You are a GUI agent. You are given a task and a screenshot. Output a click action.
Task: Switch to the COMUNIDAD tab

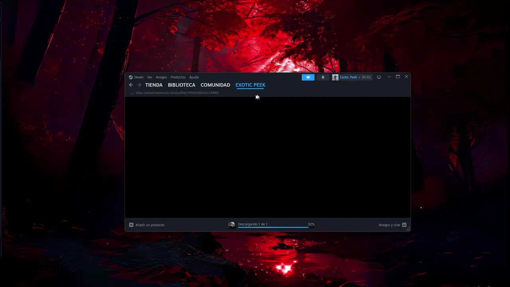pyautogui.click(x=215, y=85)
